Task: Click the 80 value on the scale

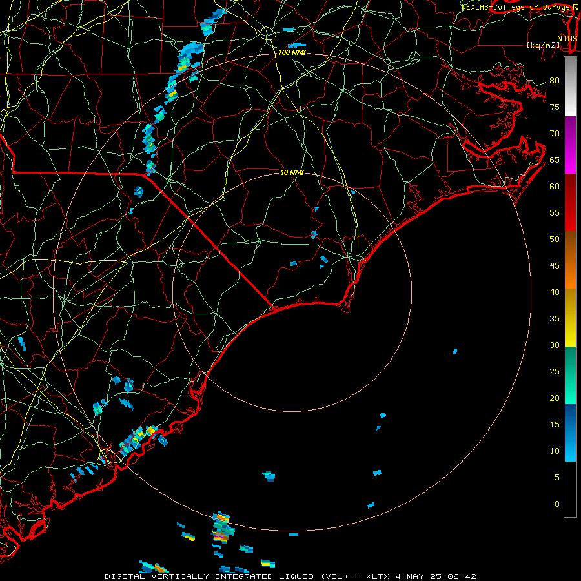Action: 555,81
